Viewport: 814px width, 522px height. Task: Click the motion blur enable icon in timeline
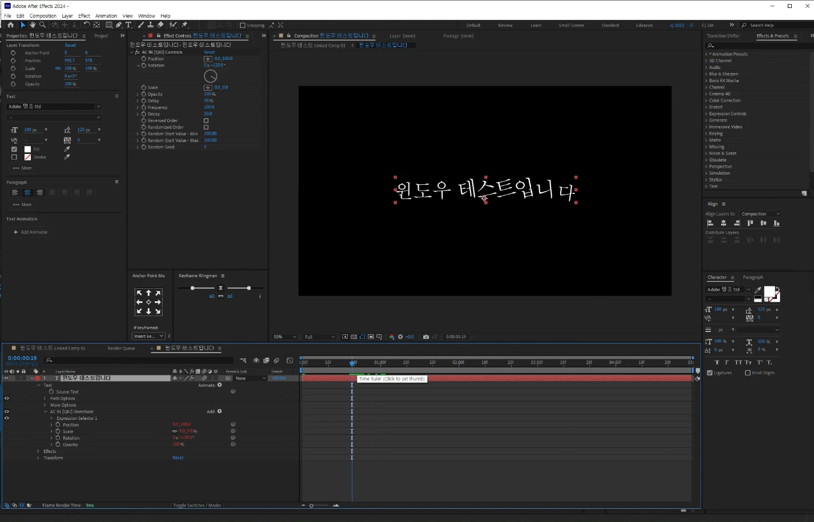pyautogui.click(x=277, y=361)
